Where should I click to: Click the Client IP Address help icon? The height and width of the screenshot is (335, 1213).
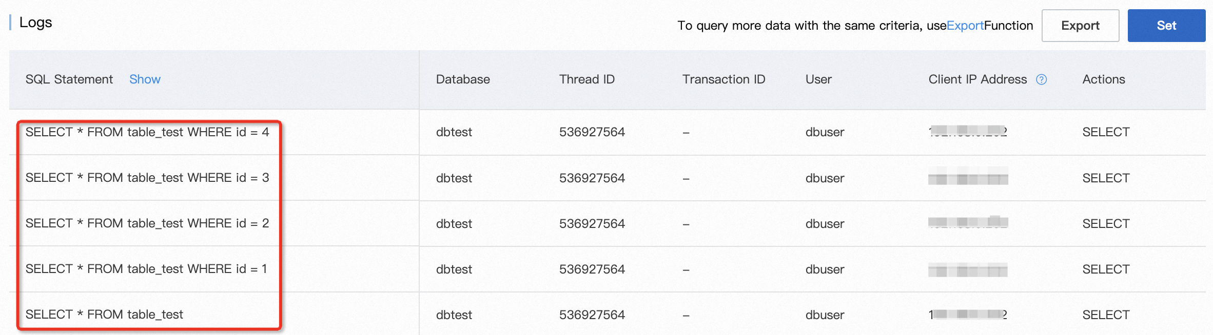coord(1041,79)
